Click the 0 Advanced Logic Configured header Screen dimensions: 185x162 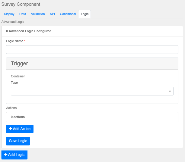click(x=29, y=31)
